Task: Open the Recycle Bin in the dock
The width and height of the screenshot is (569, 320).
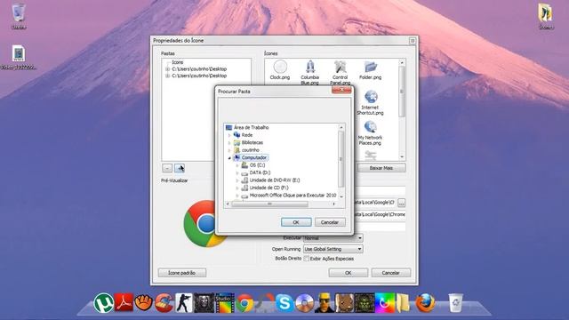Action: (455, 302)
